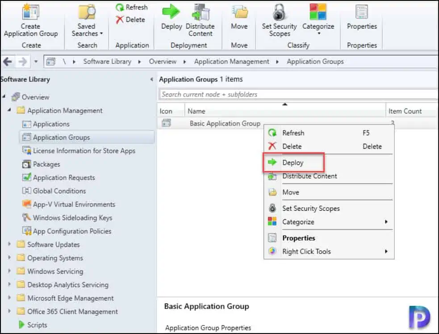Viewport: 439px width, 334px height.
Task: Select Global Conditions node
Action: [x=59, y=191]
